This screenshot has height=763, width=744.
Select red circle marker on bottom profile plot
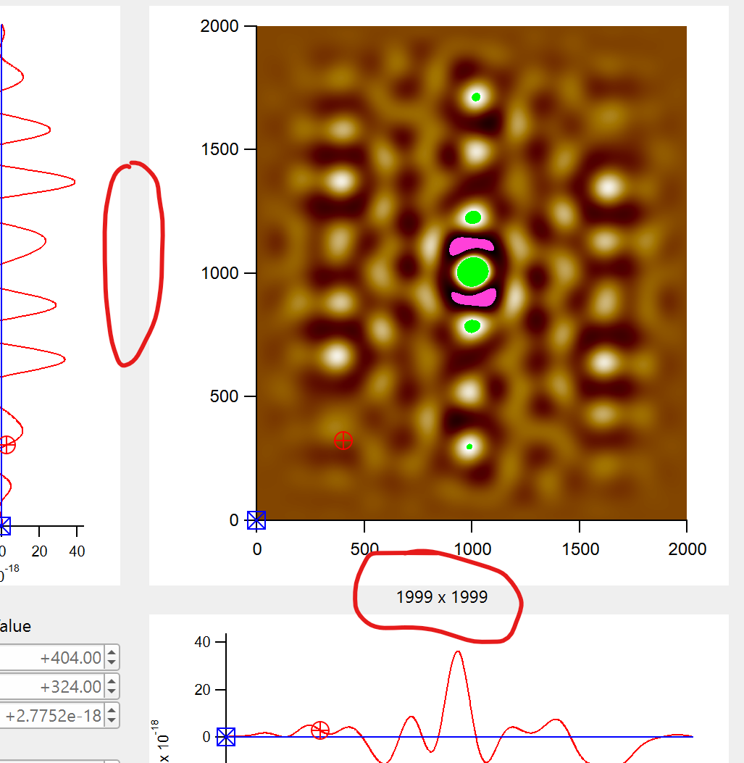[x=320, y=730]
